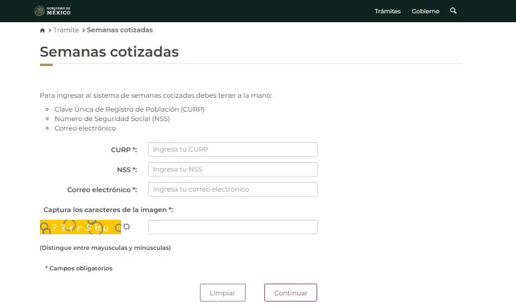
Task: Open the Gobierno de México logo
Action: pyautogui.click(x=52, y=11)
